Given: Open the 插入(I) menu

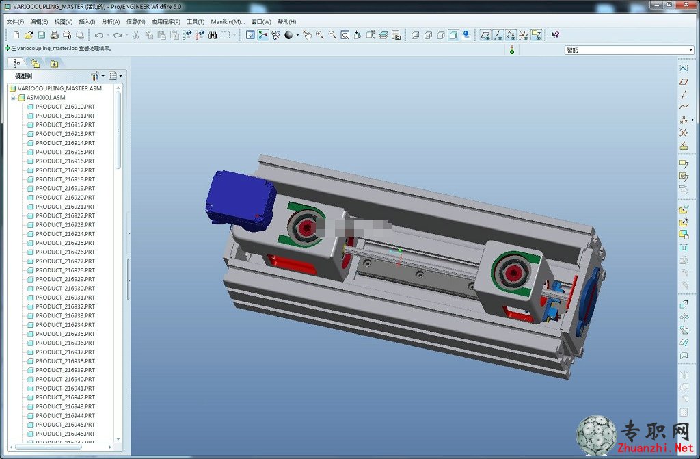Looking at the screenshot, I should (x=87, y=21).
